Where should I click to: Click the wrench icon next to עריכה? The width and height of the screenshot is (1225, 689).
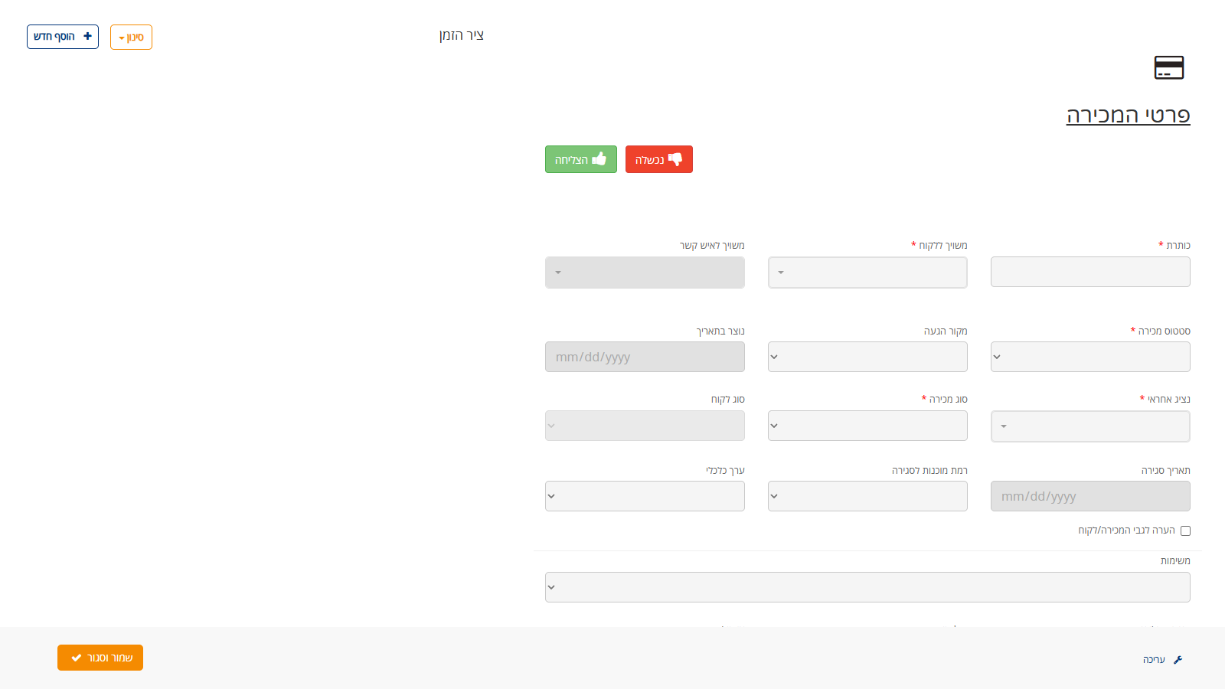click(x=1178, y=658)
